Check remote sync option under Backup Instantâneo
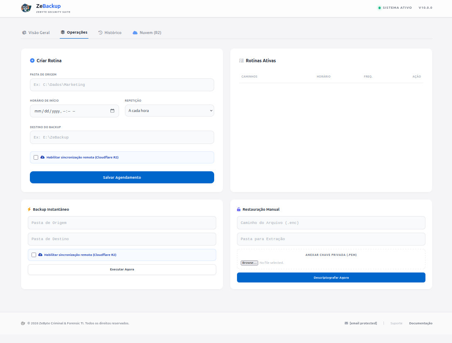452x343 pixels. [34, 255]
